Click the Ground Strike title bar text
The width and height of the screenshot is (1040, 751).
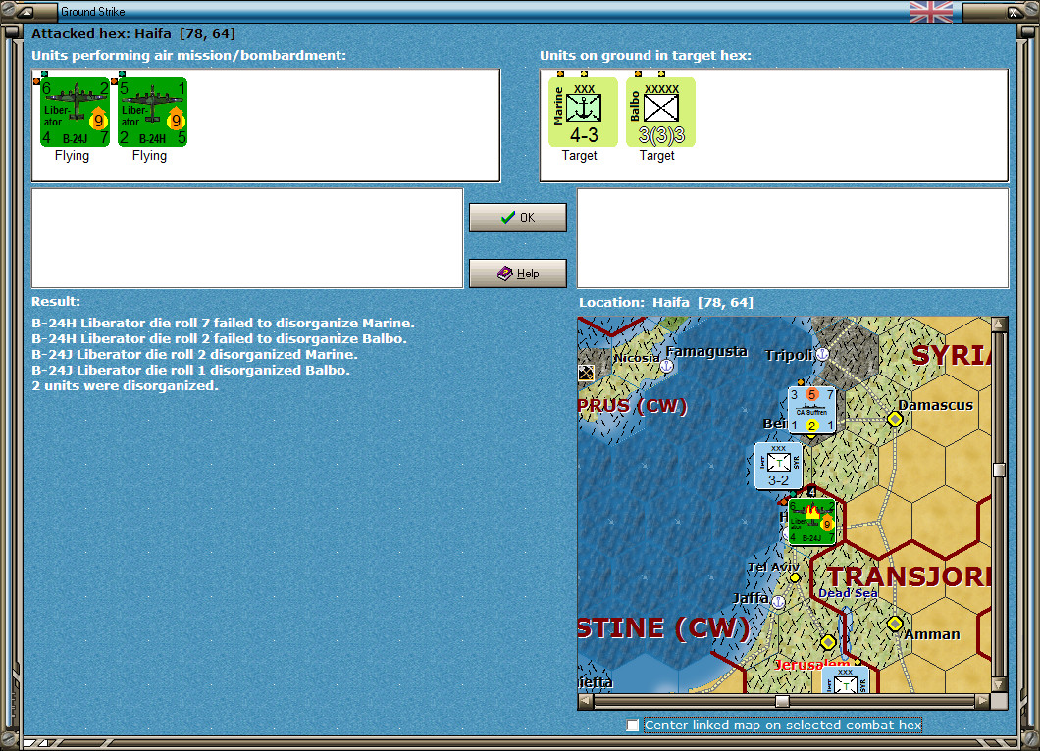(x=93, y=11)
